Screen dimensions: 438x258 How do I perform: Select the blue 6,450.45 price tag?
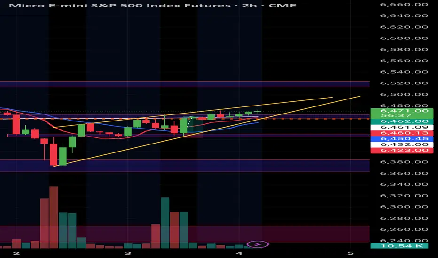click(402, 139)
